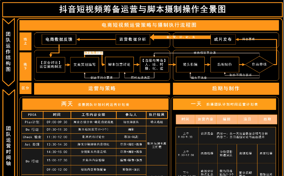Click the 召开晨会 cell
The width and height of the screenshot is (284, 176).
tap(207, 134)
